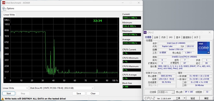
Task: Click the Maximum 8655.0 MB/s value
Action: point(132,35)
